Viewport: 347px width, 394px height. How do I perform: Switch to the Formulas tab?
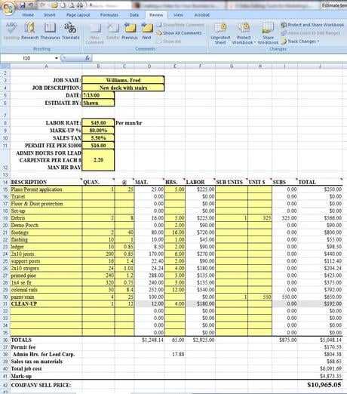pos(109,15)
